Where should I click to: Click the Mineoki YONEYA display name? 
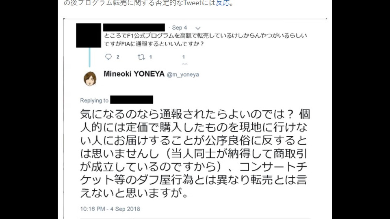point(134,74)
